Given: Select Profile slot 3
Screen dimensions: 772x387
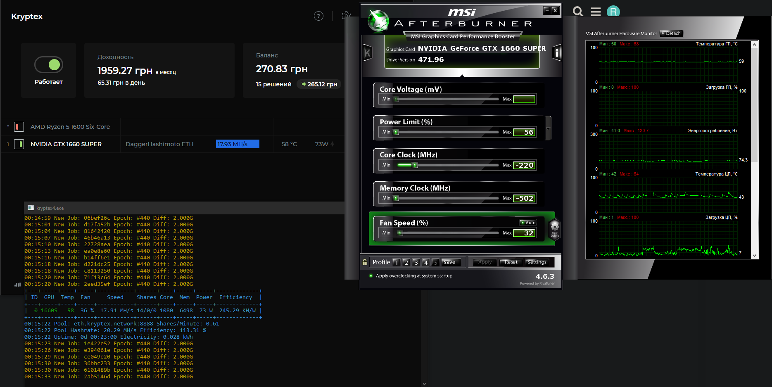Looking at the screenshot, I should [416, 262].
